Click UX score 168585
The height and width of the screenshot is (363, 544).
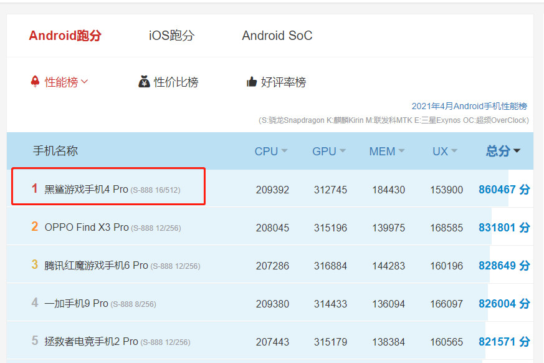(447, 228)
